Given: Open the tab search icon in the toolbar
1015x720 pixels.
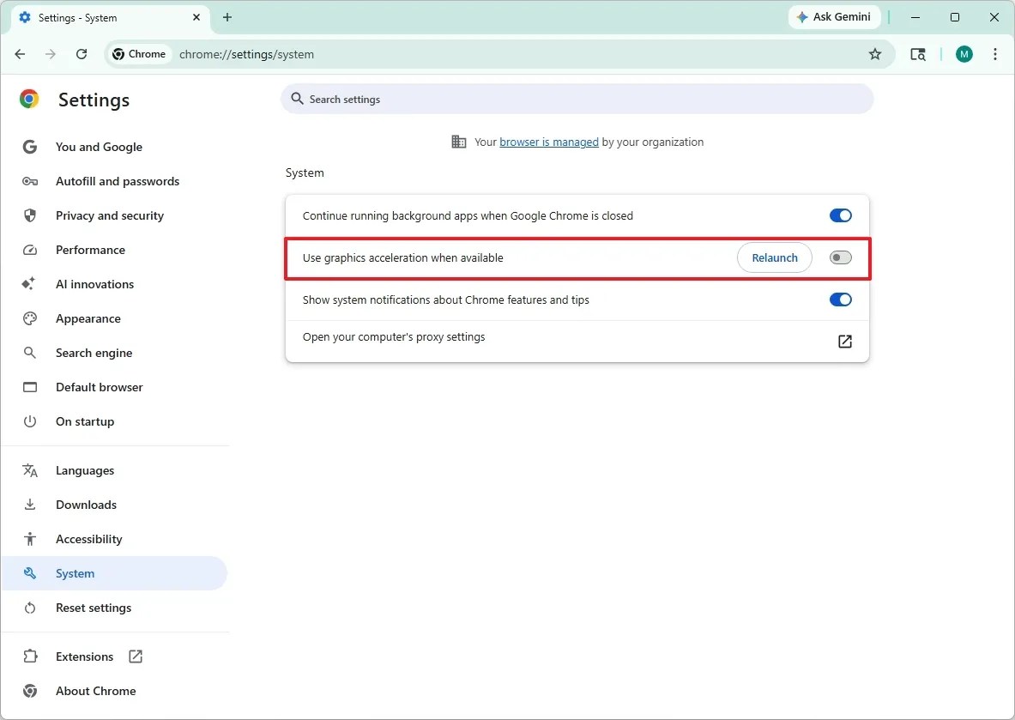Looking at the screenshot, I should [918, 54].
